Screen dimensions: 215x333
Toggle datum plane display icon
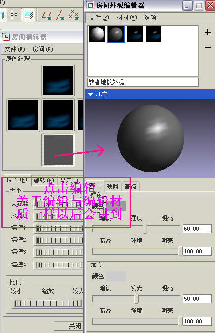coord(47,15)
